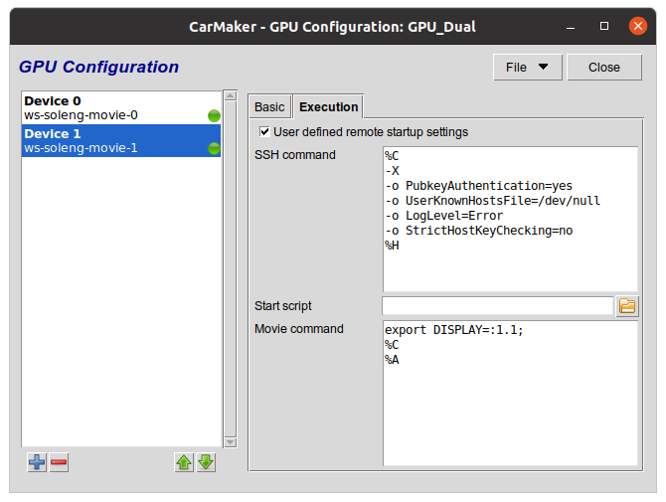The width and height of the screenshot is (666, 502).
Task: Move device down with green down arrow
Action: [206, 462]
